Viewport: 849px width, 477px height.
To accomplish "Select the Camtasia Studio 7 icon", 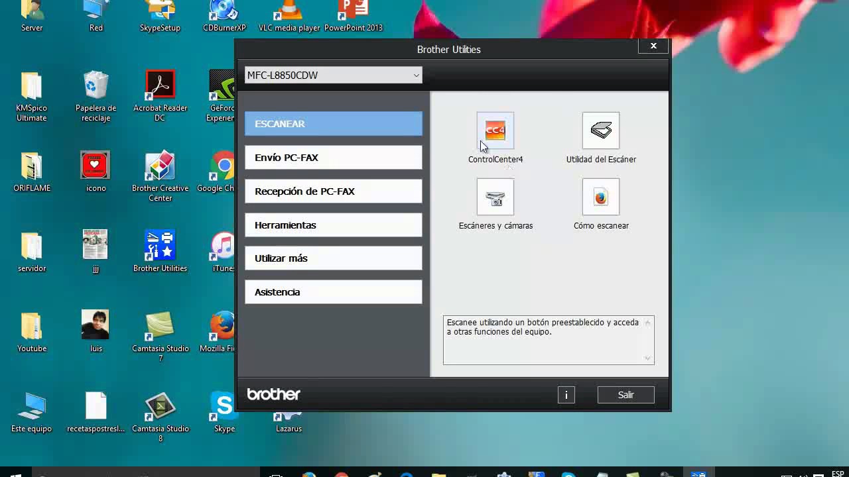I will click(x=160, y=337).
